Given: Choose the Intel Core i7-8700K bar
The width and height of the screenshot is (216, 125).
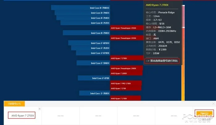Looking at the screenshot, I should [x=93, y=53].
